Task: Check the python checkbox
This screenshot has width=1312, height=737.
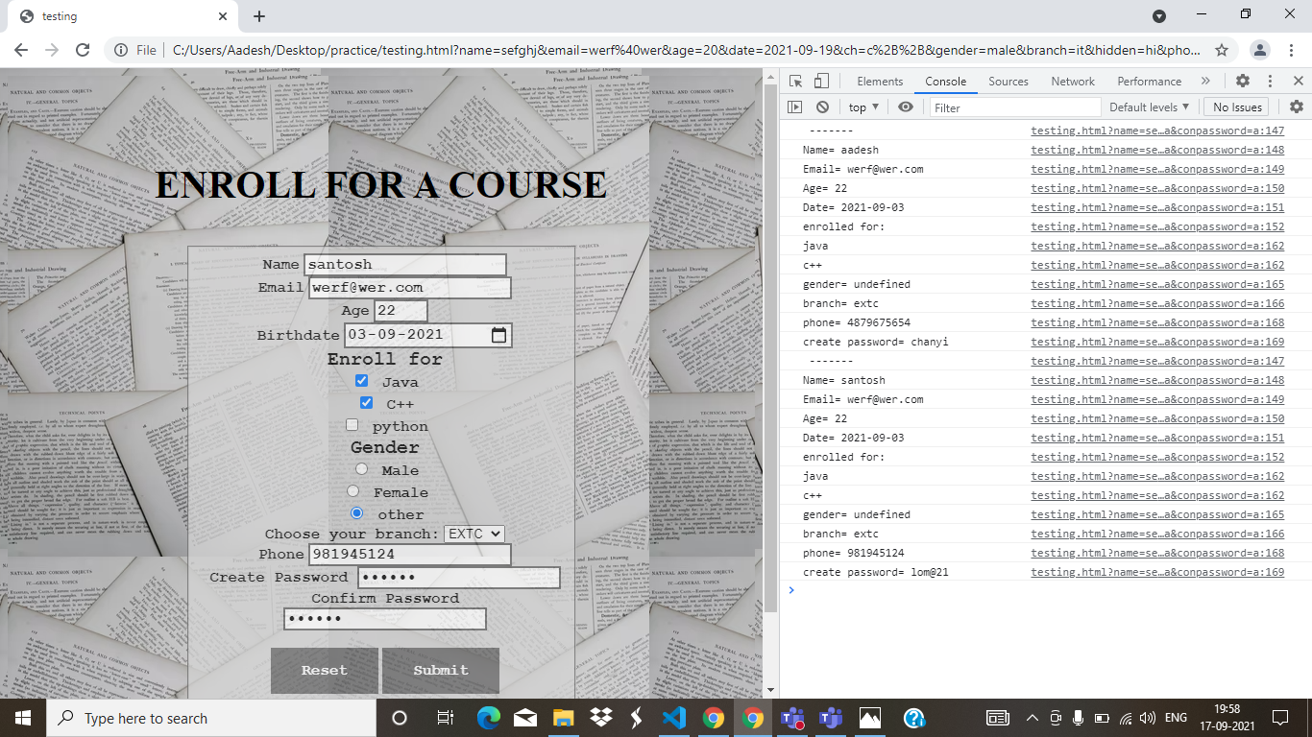Action: coord(352,425)
